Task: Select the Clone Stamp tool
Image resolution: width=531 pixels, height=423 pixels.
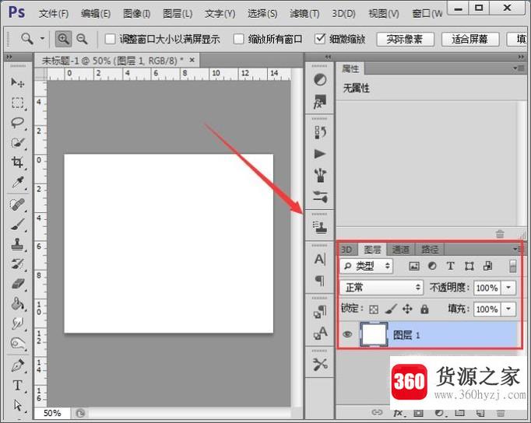Action: 18,244
